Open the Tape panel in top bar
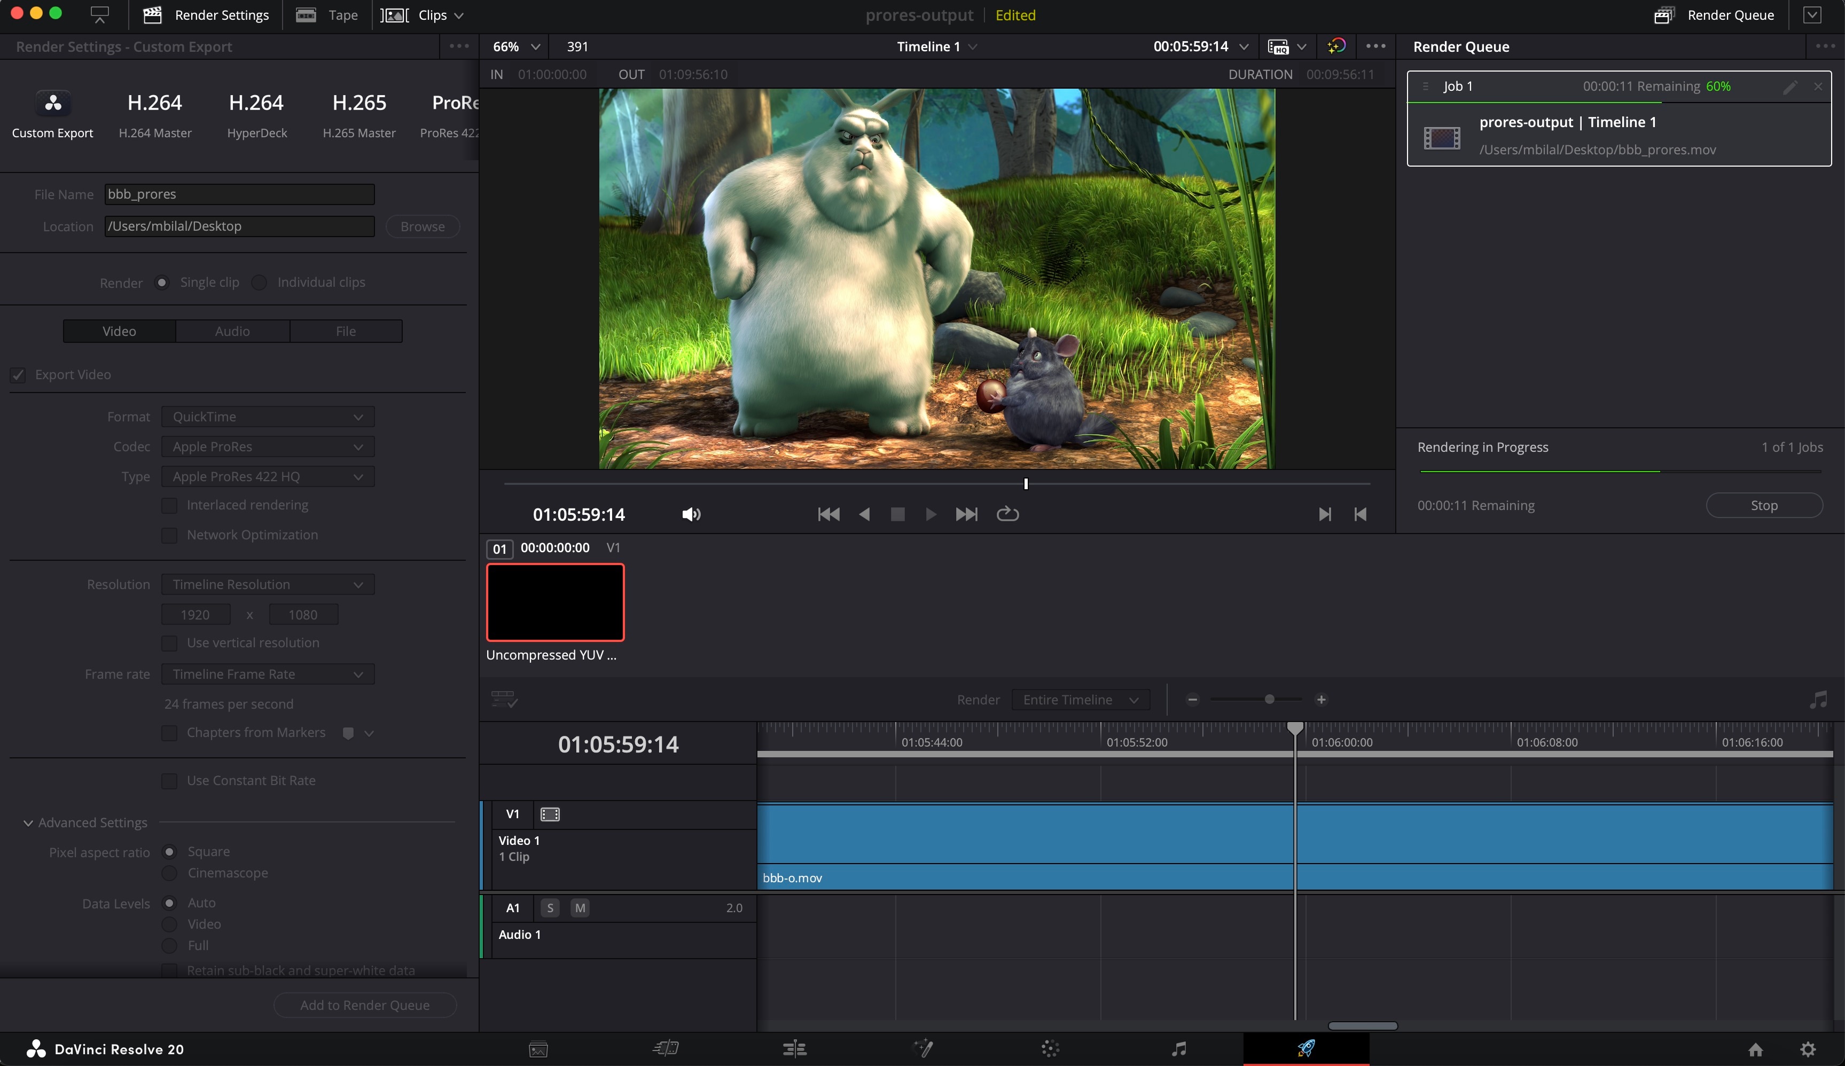The width and height of the screenshot is (1845, 1066). click(x=326, y=15)
